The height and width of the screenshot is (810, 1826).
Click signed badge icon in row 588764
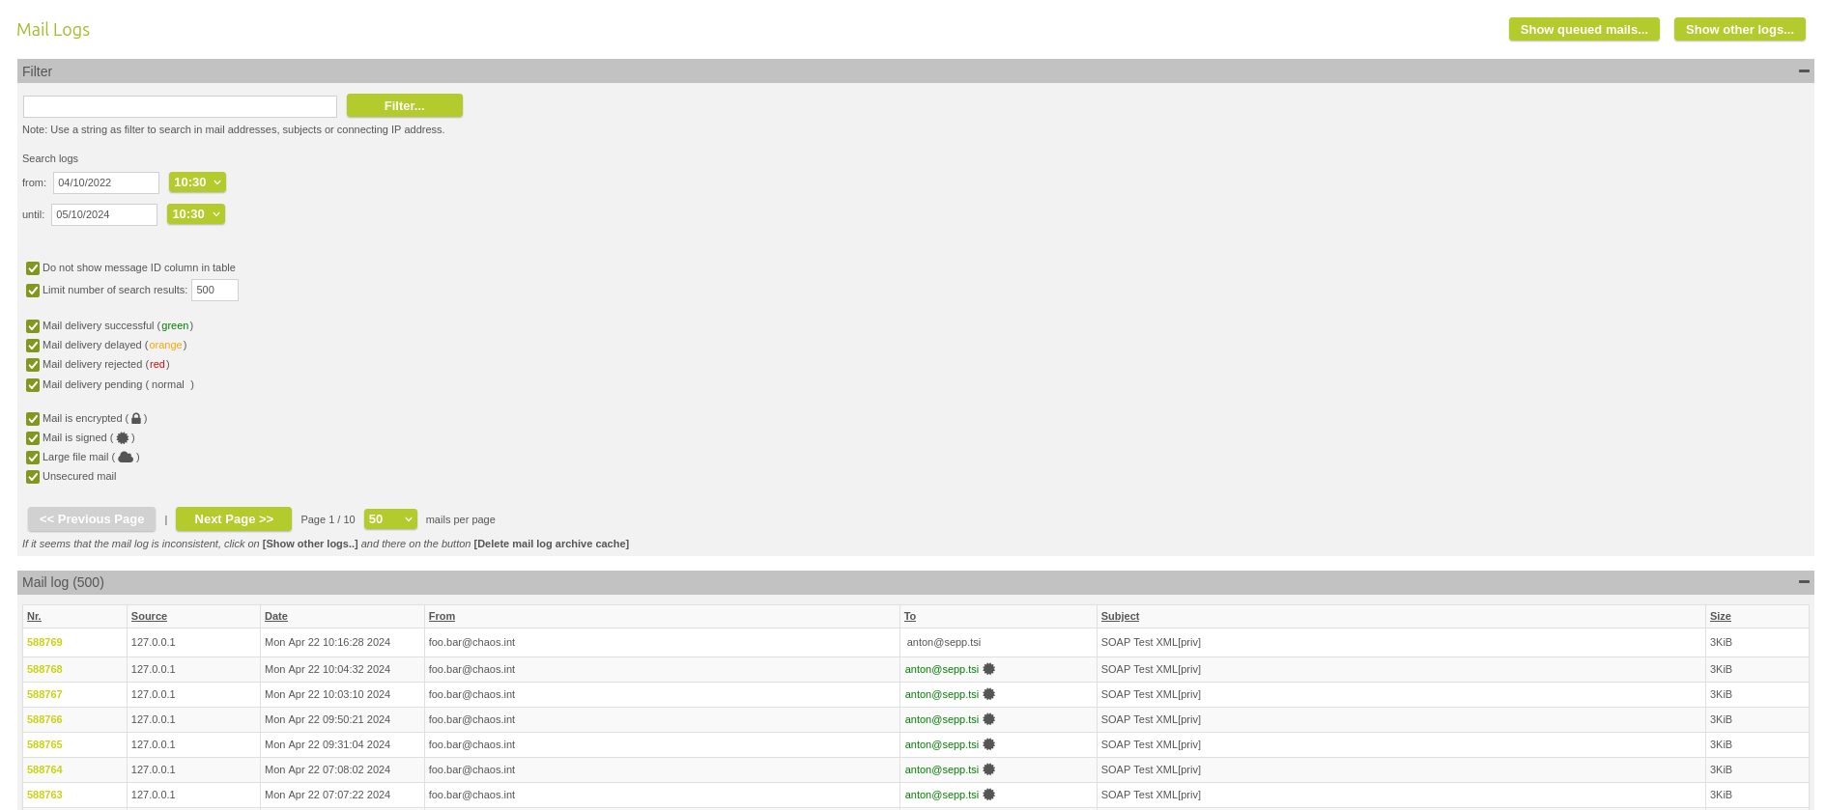[x=988, y=769]
